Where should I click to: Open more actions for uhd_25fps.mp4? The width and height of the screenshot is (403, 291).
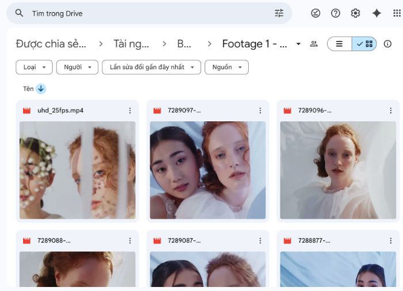point(130,110)
